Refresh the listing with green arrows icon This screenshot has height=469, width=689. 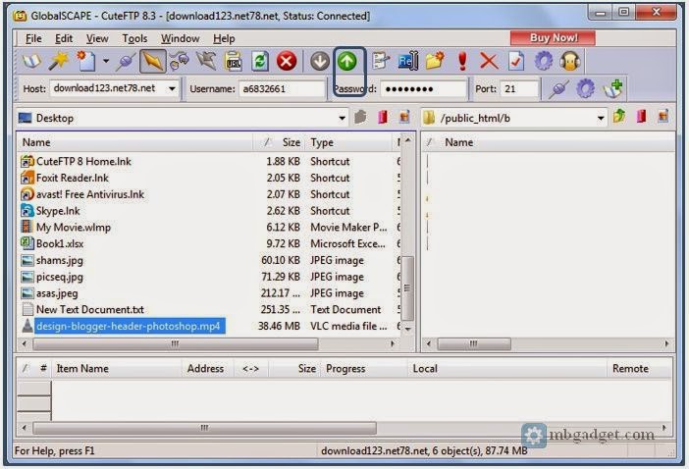coord(260,61)
